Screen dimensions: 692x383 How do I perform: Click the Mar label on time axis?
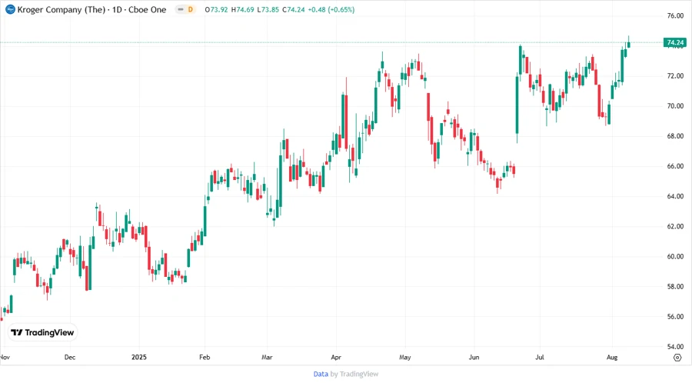[x=267, y=357]
